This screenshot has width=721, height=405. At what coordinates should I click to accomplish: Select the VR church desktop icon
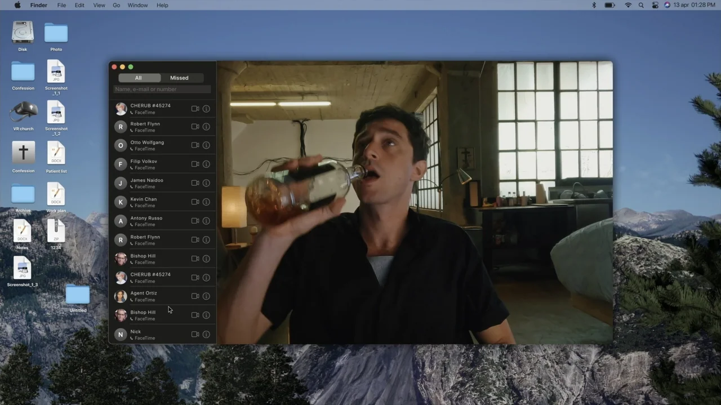point(23,115)
